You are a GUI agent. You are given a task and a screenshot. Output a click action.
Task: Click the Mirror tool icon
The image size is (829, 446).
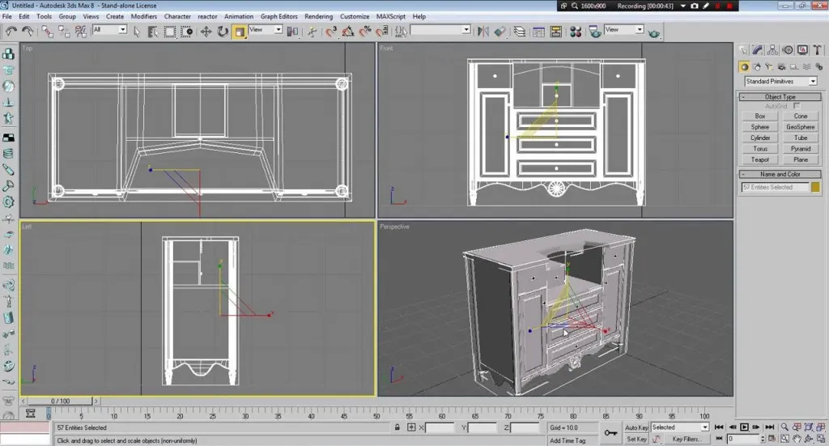(x=483, y=32)
